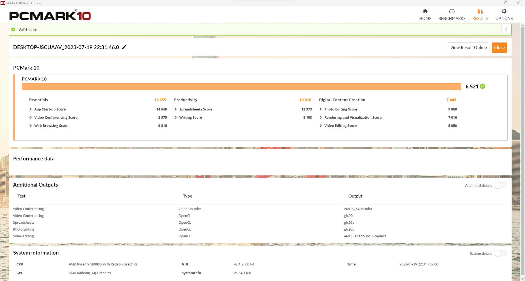
Task: Click the Spreadsheets test row
Action: (x=24, y=222)
